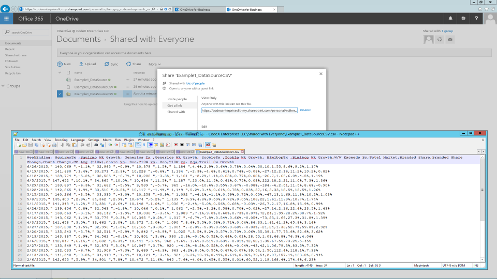Click the lots of people link
The image size is (497, 279).
[x=195, y=84]
